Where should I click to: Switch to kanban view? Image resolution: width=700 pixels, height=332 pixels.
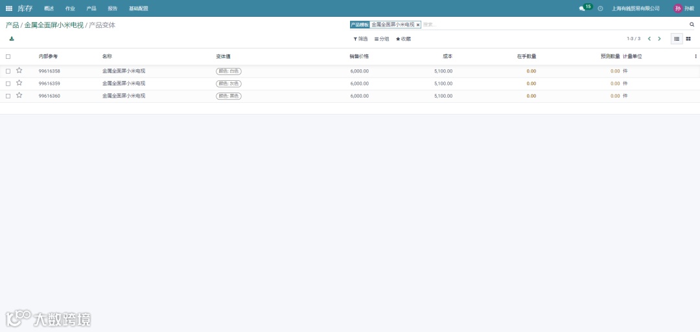click(x=688, y=39)
